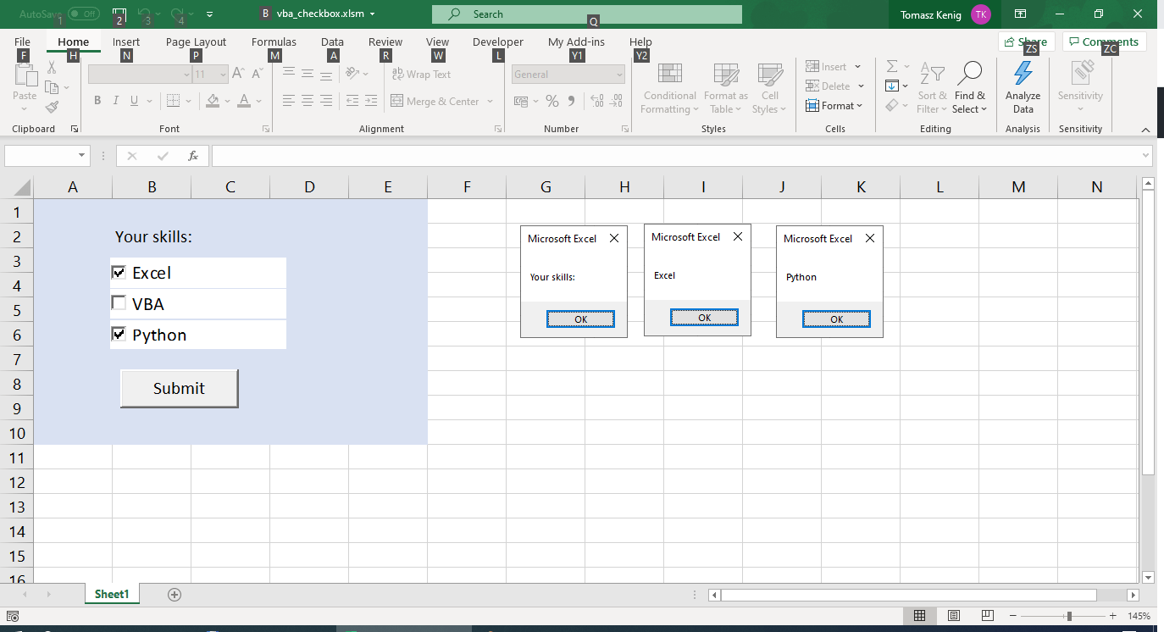This screenshot has height=632, width=1164.
Task: Dismiss the Python message with OK
Action: [x=836, y=319]
